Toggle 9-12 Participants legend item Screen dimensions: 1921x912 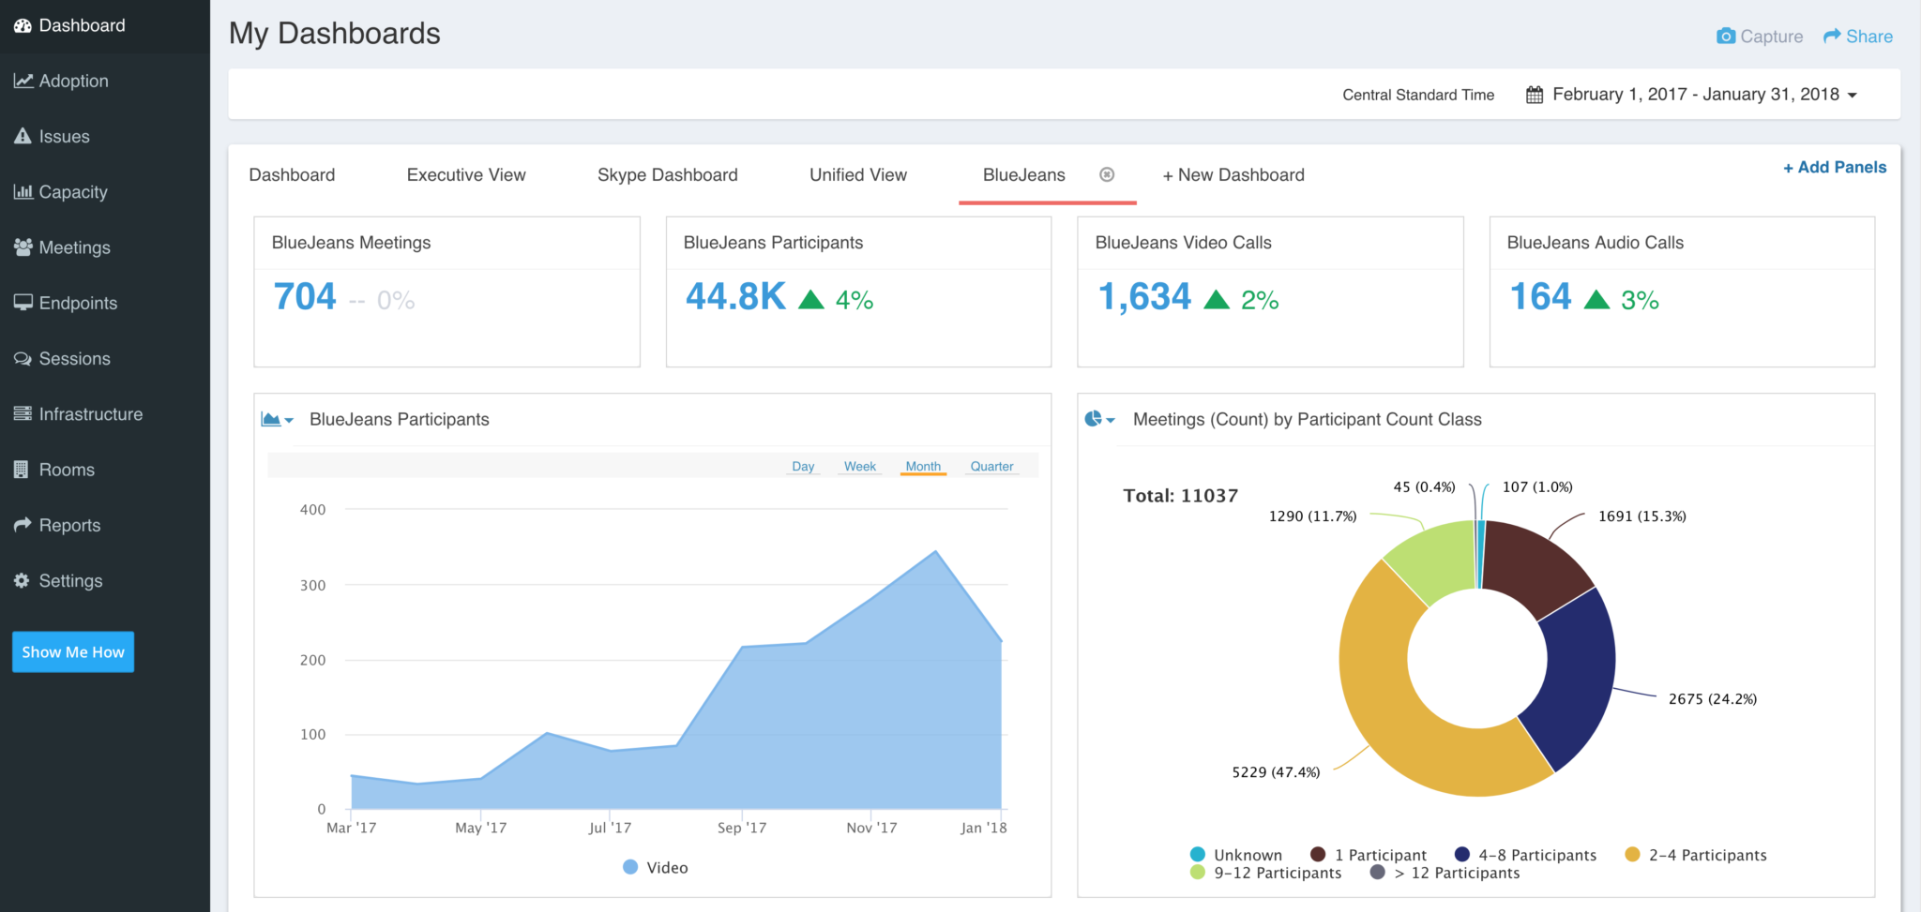click(1266, 873)
